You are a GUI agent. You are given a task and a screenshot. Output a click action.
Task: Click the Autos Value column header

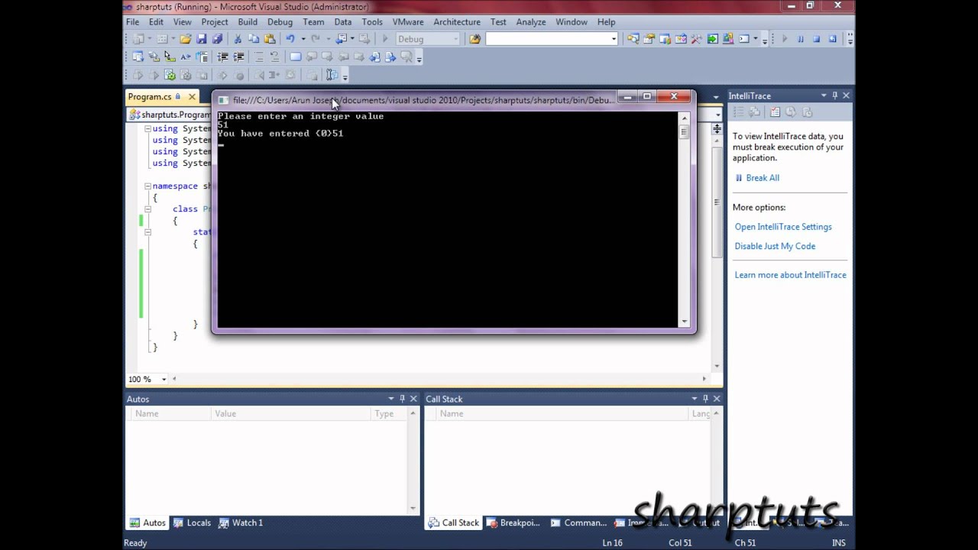(x=291, y=413)
